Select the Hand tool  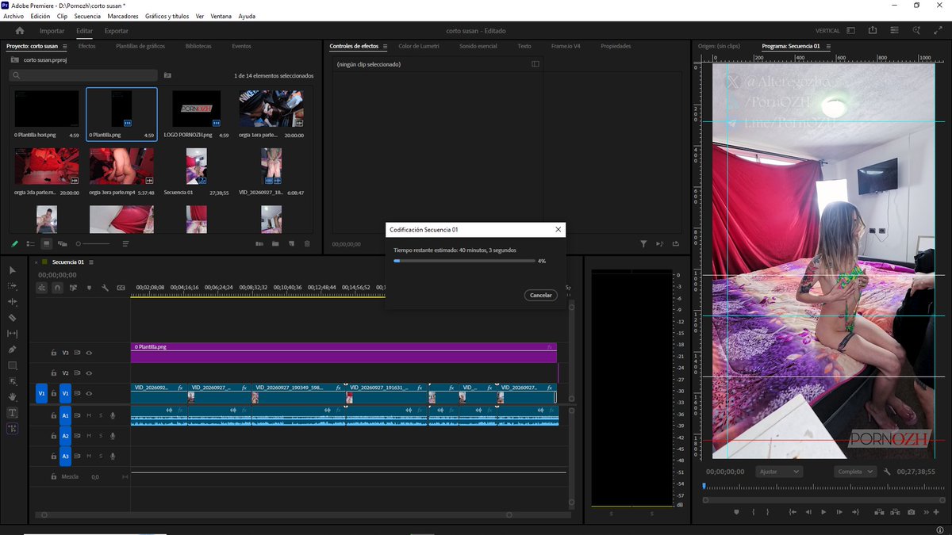coord(12,397)
